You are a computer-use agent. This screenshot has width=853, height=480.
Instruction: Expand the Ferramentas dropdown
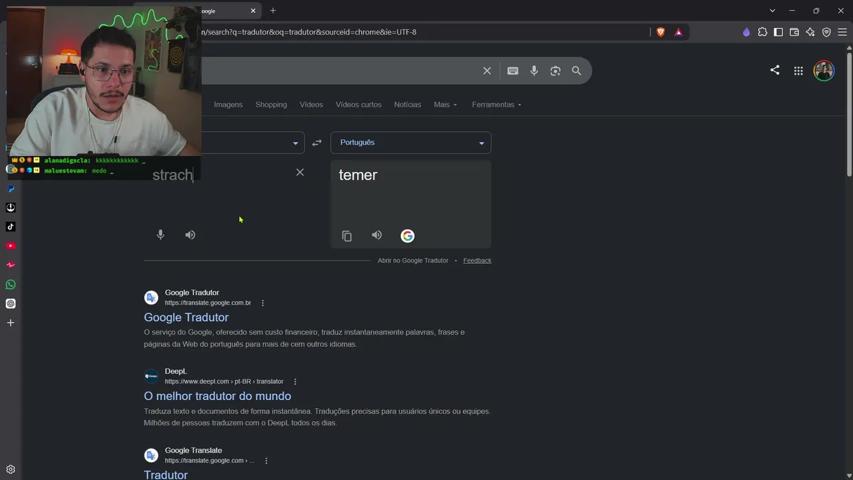coord(496,105)
